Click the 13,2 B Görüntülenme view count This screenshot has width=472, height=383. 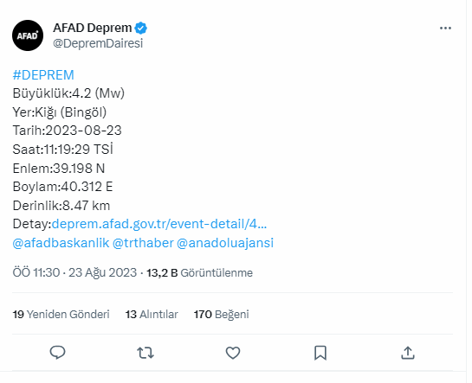[x=199, y=272]
